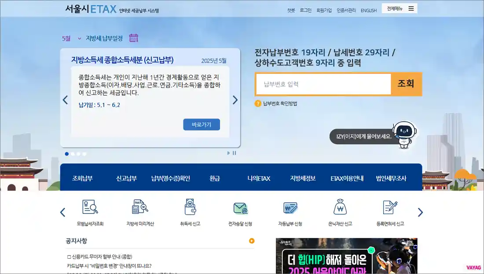This screenshot has width=484, height=274.
Task: Open the IZY chatbot robot character
Action: tap(405, 135)
